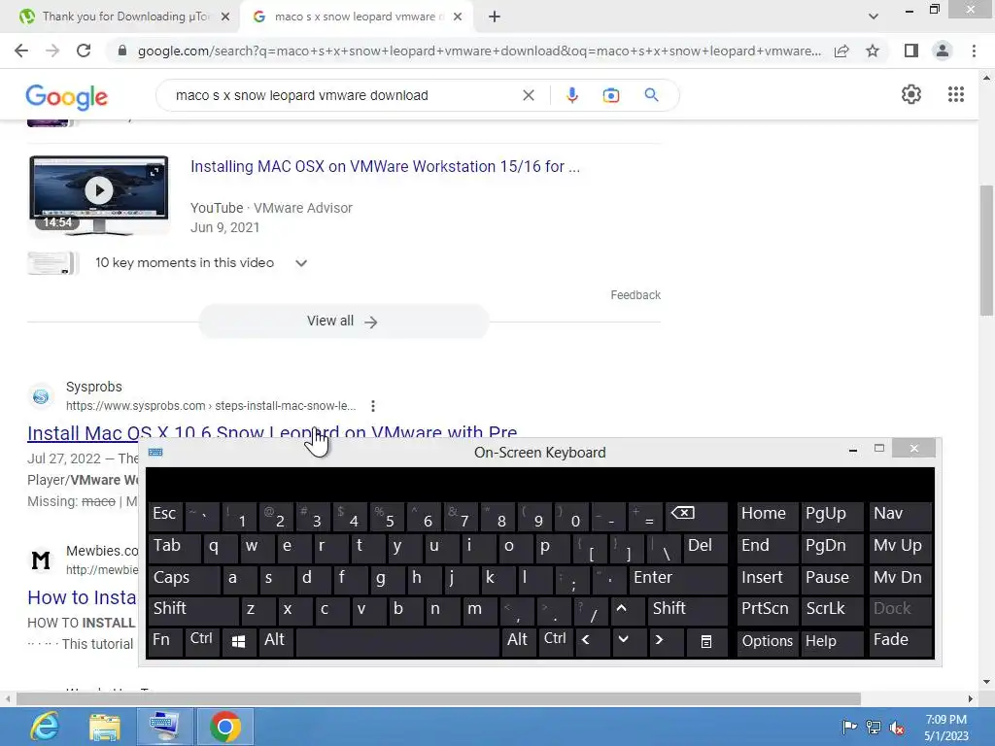Open a new Chrome tab
This screenshot has height=746, width=995.
click(495, 17)
